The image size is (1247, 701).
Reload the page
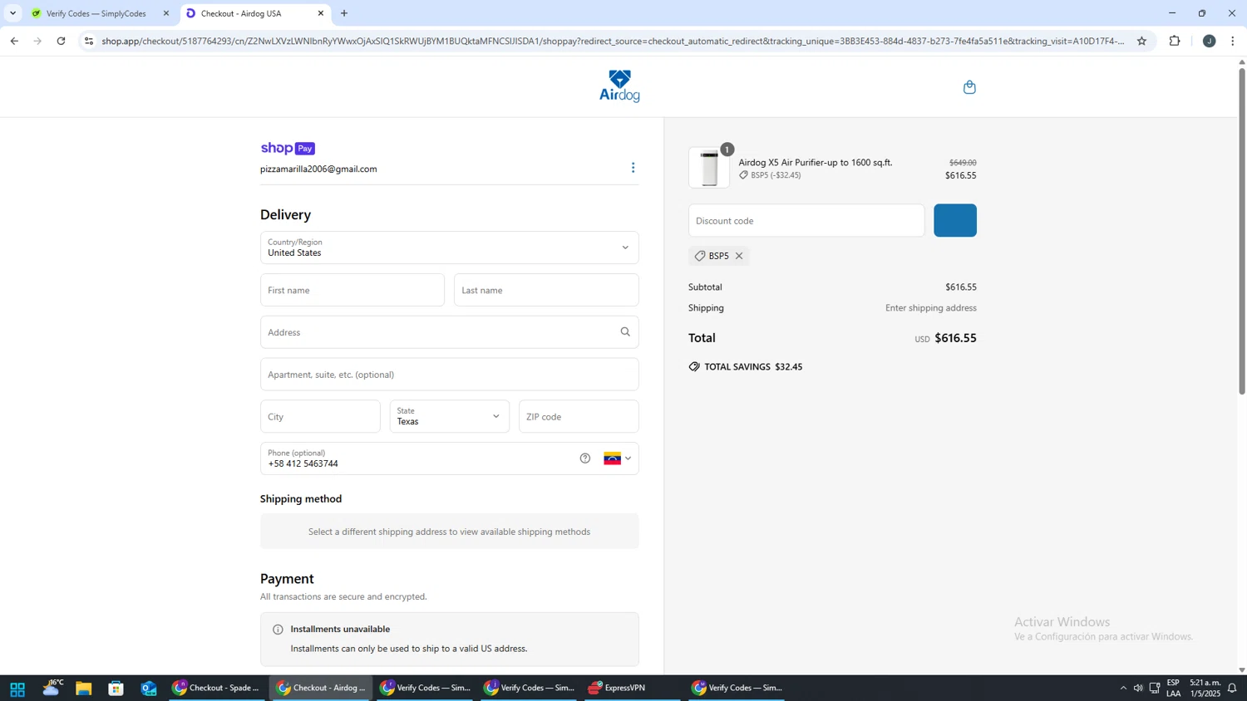pyautogui.click(x=62, y=41)
